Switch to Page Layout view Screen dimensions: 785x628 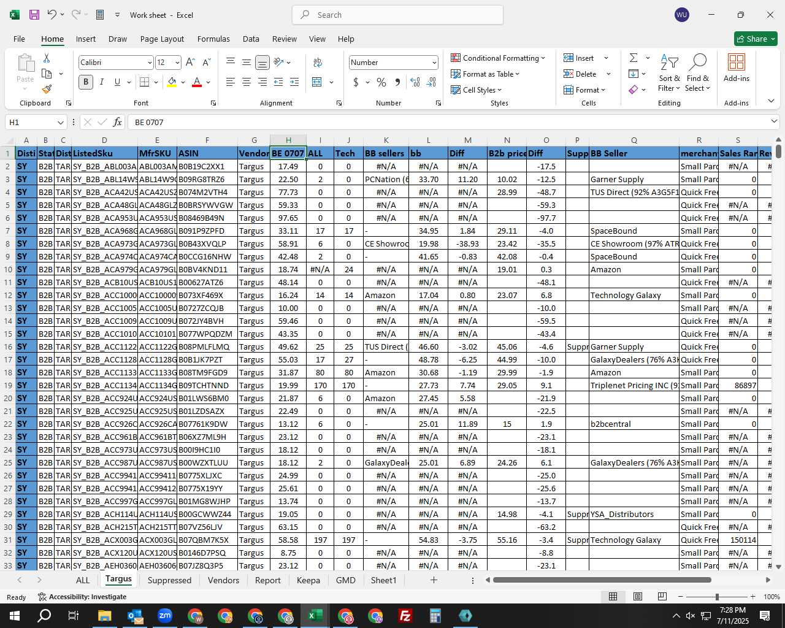[638, 597]
